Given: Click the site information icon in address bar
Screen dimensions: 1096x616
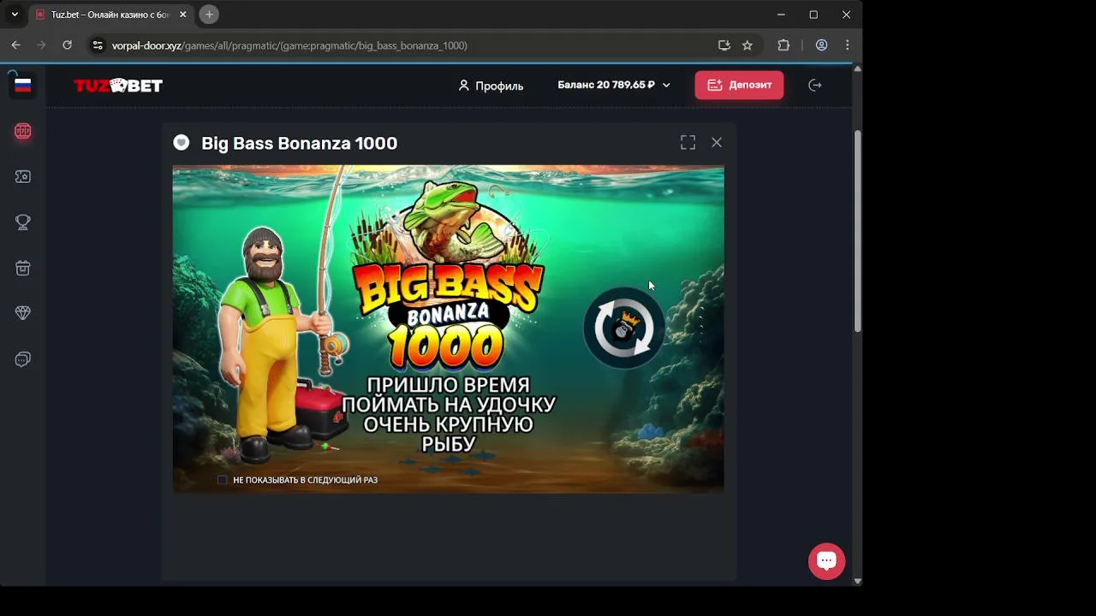Looking at the screenshot, I should coord(98,45).
